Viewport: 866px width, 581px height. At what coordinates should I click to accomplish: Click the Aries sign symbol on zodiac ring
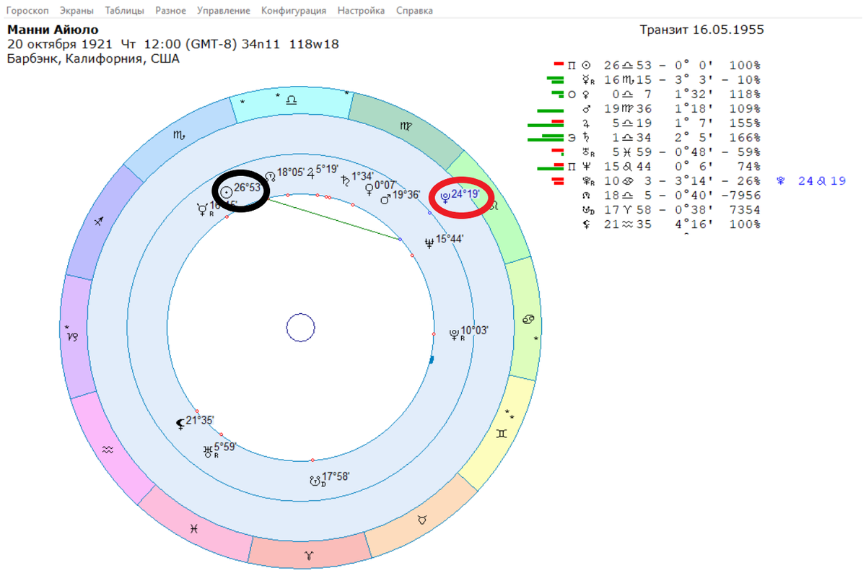(310, 555)
